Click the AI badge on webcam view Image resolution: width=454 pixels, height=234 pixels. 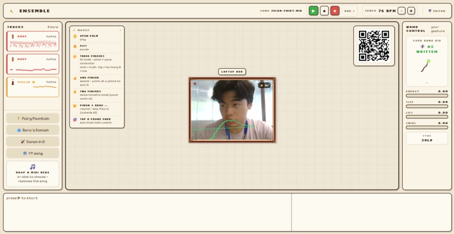(265, 85)
